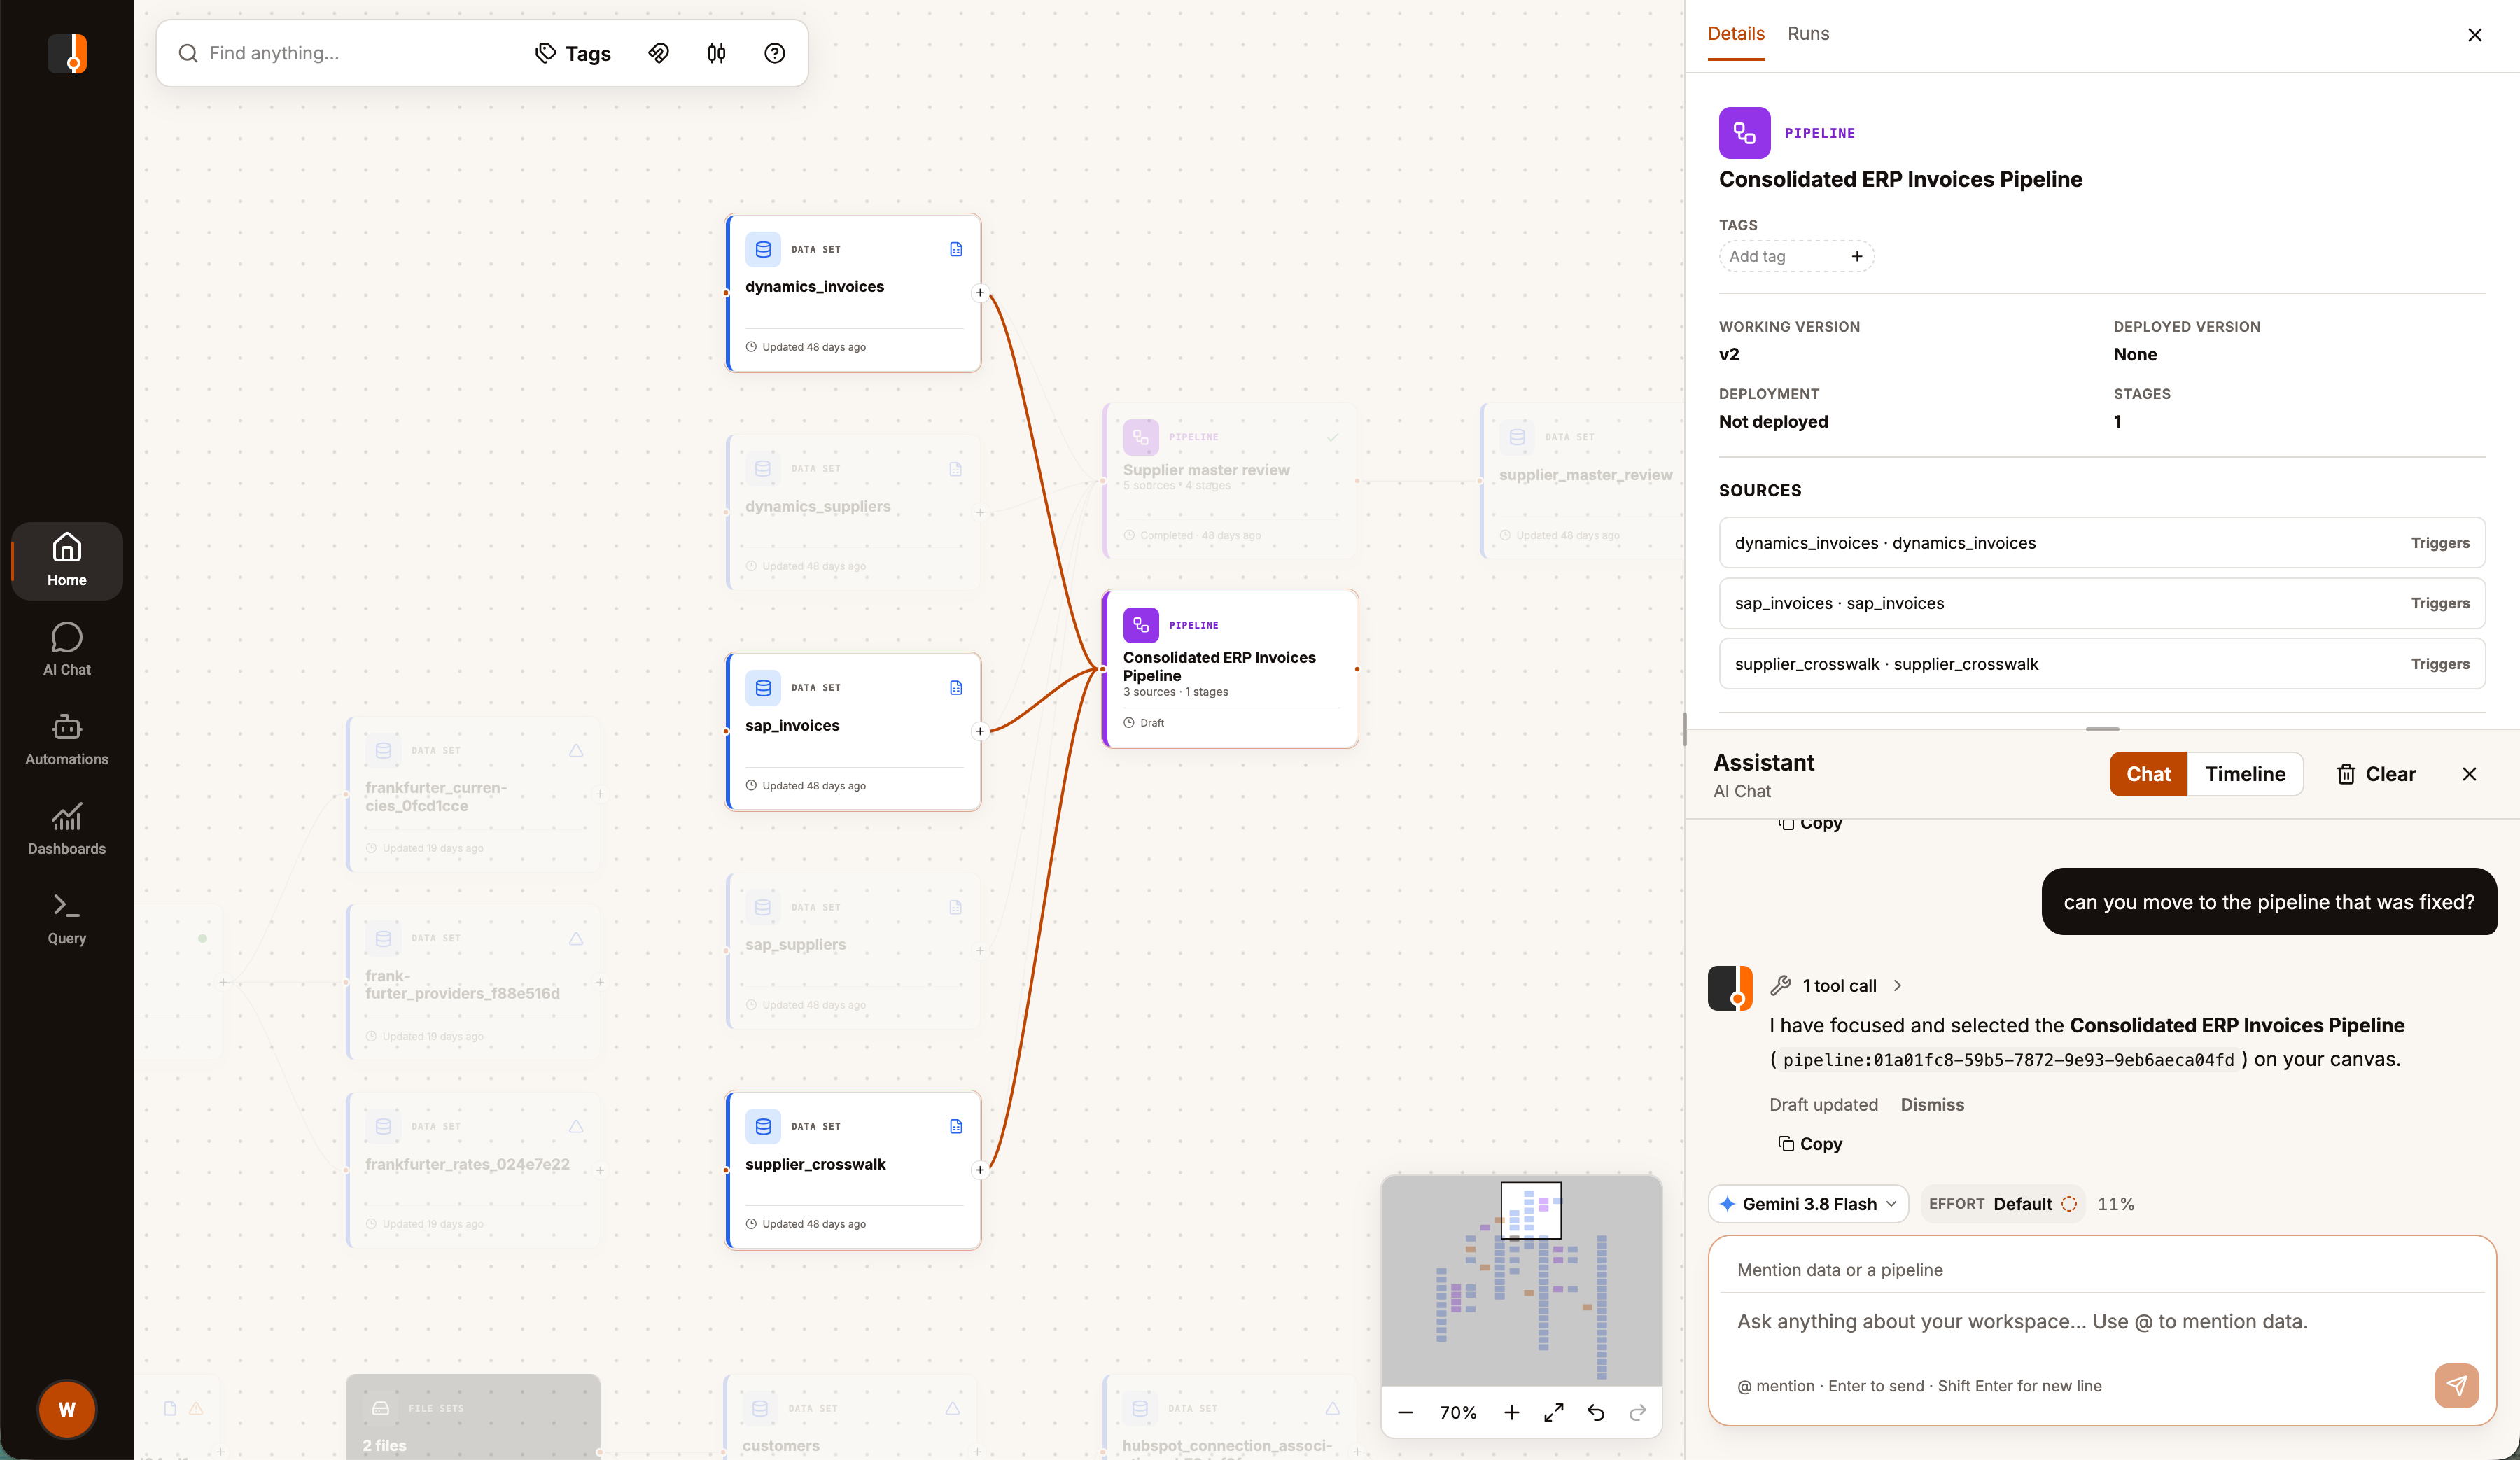This screenshot has height=1460, width=2520.
Task: Click the 11% context usage indicator
Action: (2116, 1204)
